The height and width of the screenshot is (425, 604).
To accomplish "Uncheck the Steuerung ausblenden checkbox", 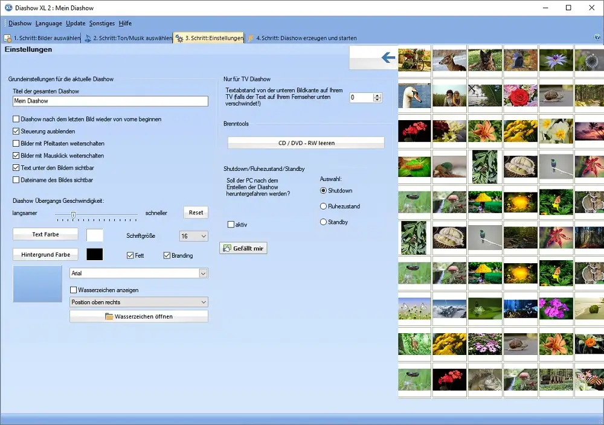I will [x=16, y=132].
